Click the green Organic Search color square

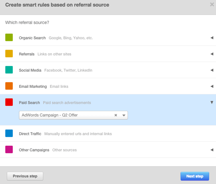pos(9,37)
